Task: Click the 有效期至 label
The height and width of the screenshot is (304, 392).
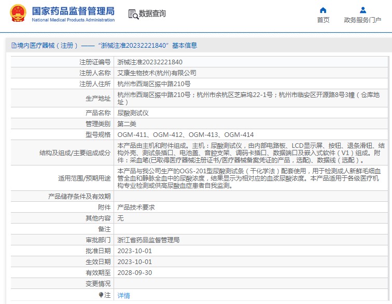Action: click(98, 273)
